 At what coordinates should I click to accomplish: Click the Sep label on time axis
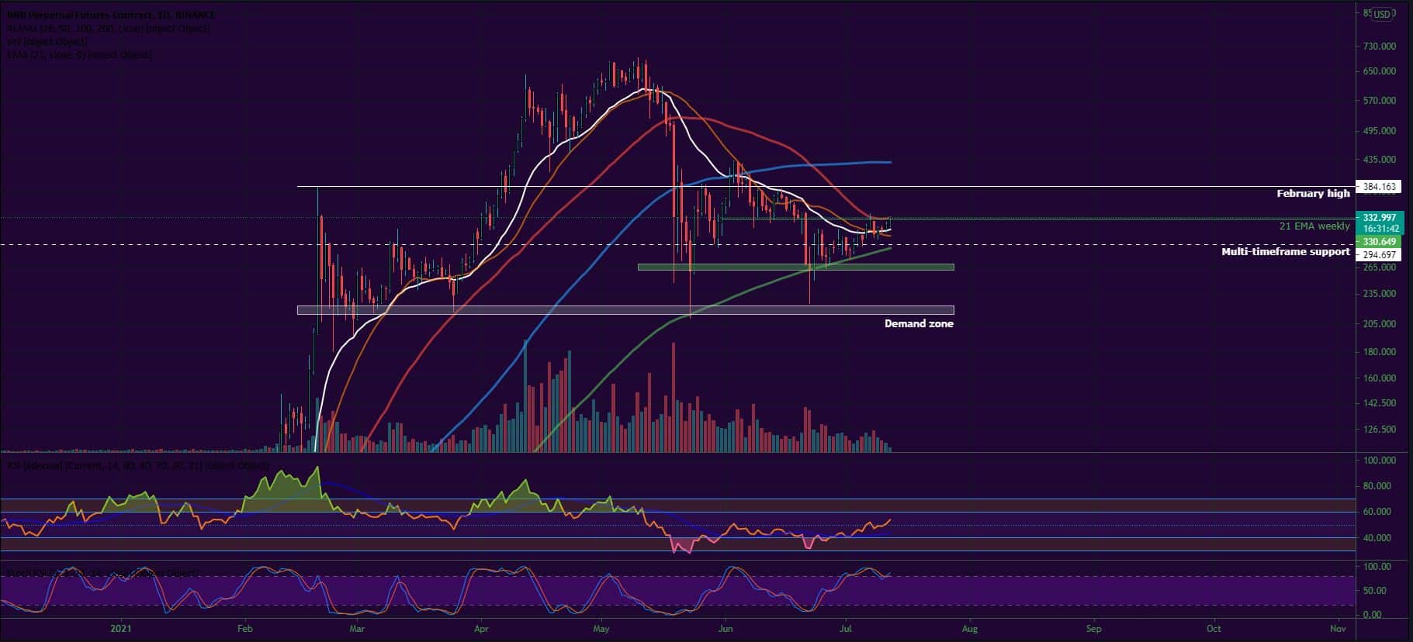[x=1093, y=629]
